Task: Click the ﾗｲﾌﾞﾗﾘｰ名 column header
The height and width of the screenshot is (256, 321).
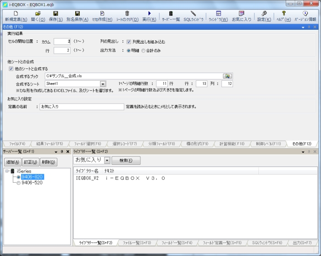Action: pyautogui.click(x=88, y=171)
